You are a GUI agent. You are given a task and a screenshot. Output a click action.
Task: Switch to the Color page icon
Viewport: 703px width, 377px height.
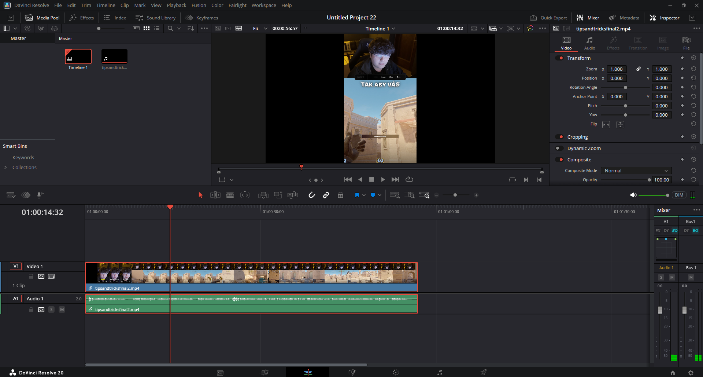396,373
